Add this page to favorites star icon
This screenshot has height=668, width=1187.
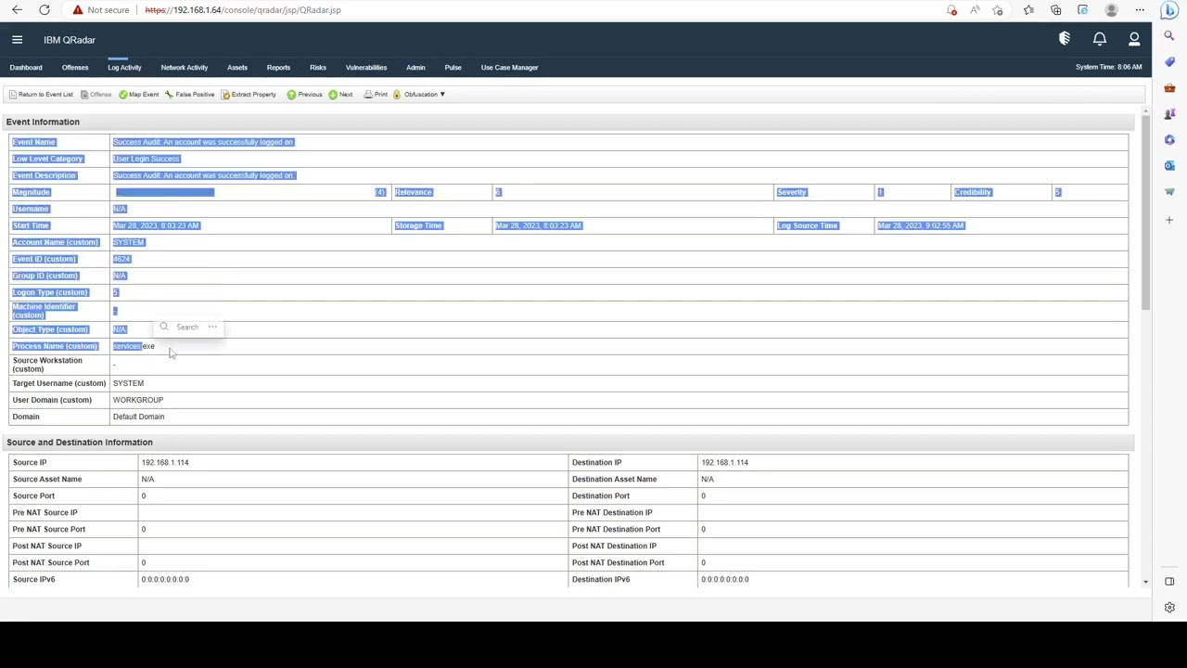point(998,10)
